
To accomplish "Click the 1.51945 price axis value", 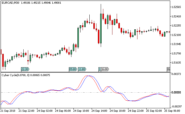I will (x=177, y=44).
